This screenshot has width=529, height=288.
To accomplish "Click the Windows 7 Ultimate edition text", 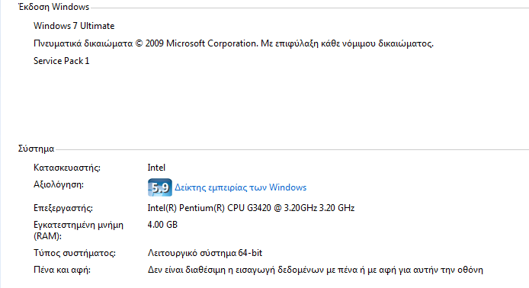I will click(74, 26).
